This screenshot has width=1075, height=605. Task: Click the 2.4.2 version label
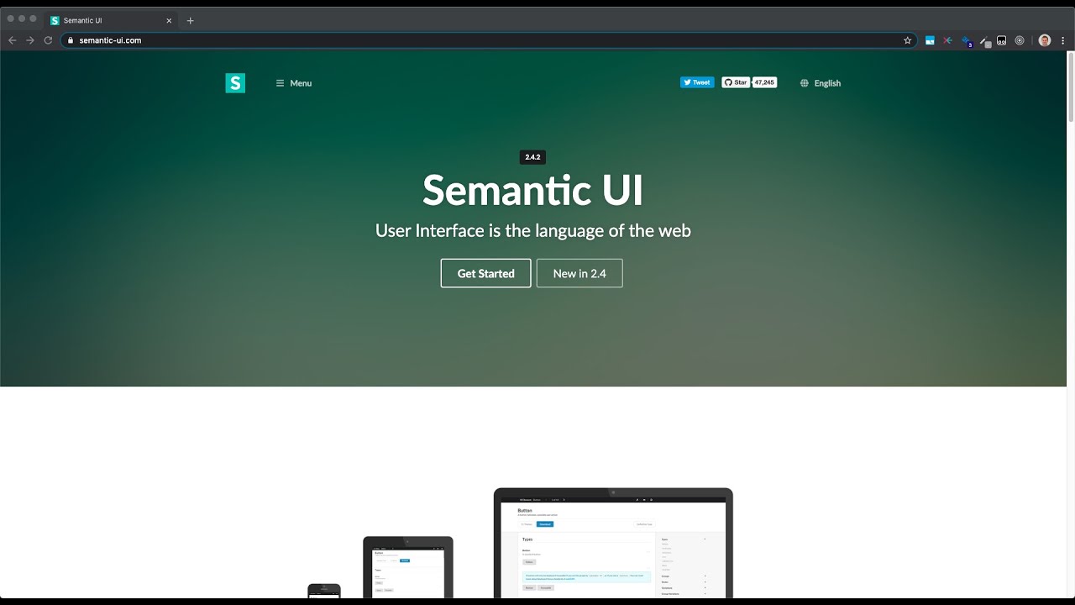coord(532,157)
